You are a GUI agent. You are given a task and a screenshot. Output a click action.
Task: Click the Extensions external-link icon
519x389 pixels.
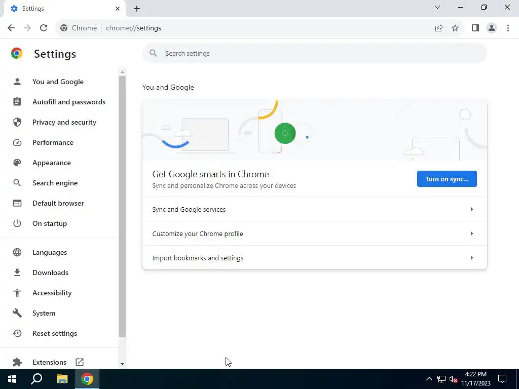coord(80,362)
